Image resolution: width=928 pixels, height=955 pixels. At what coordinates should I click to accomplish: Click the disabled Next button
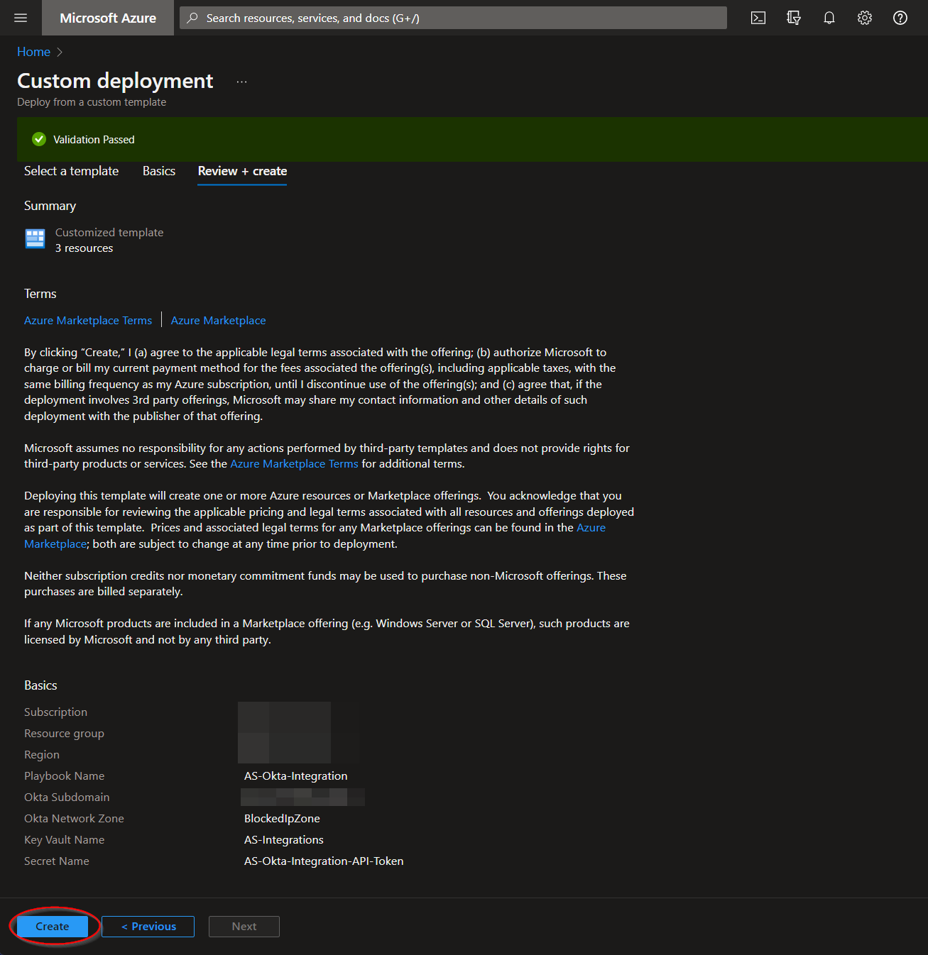[244, 927]
